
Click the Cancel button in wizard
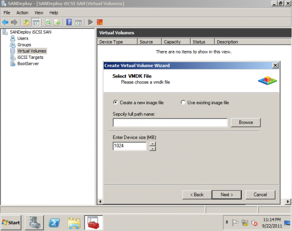click(x=260, y=195)
